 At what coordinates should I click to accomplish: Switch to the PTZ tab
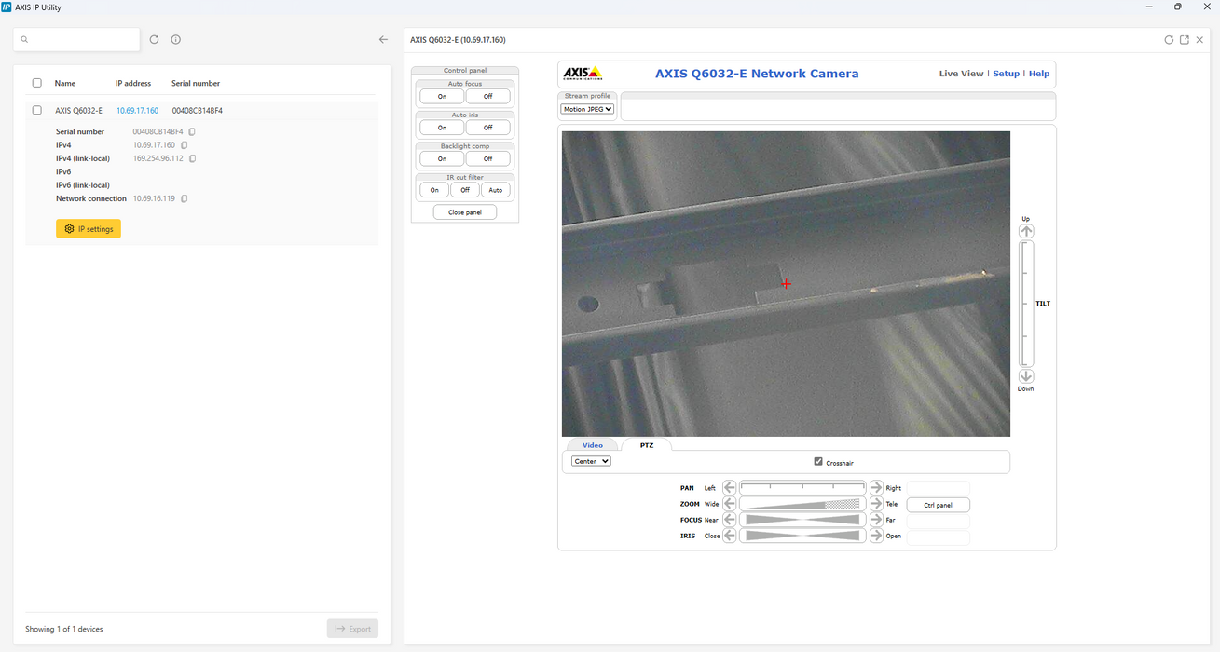pyautogui.click(x=647, y=445)
